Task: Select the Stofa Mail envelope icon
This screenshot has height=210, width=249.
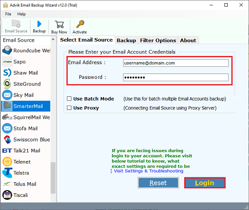Action: click(x=7, y=128)
